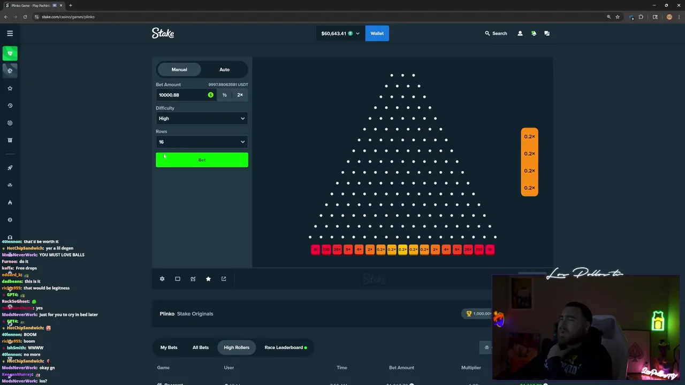Click the User column header
The width and height of the screenshot is (685, 385).
229,367
